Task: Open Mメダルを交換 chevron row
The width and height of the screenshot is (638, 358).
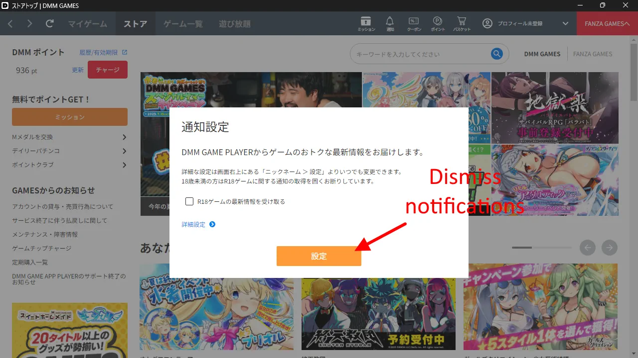Action: (x=70, y=137)
